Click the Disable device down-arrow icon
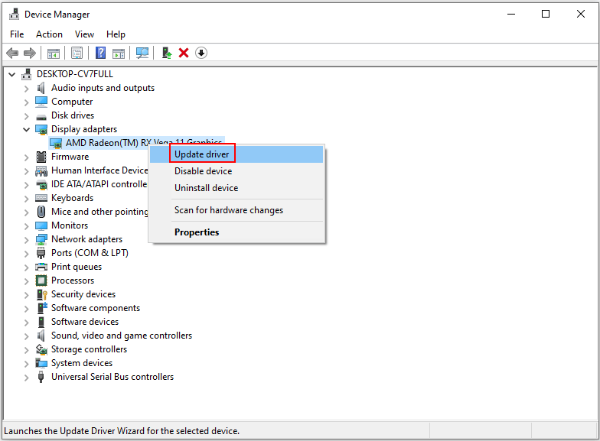 click(201, 53)
